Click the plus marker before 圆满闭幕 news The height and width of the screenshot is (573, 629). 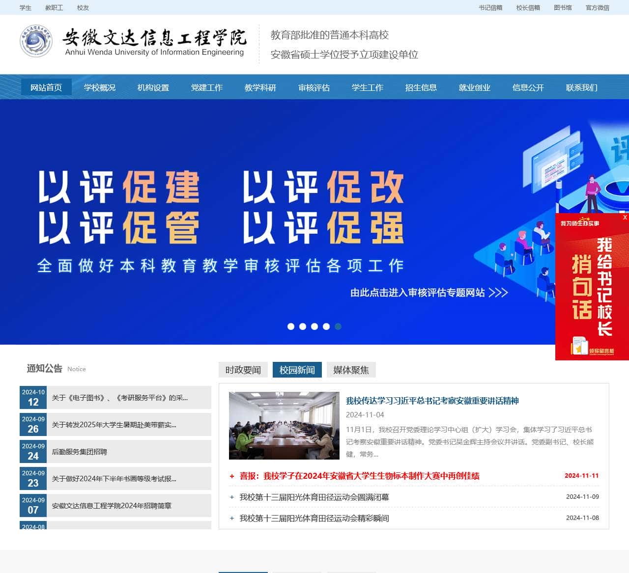click(x=232, y=497)
